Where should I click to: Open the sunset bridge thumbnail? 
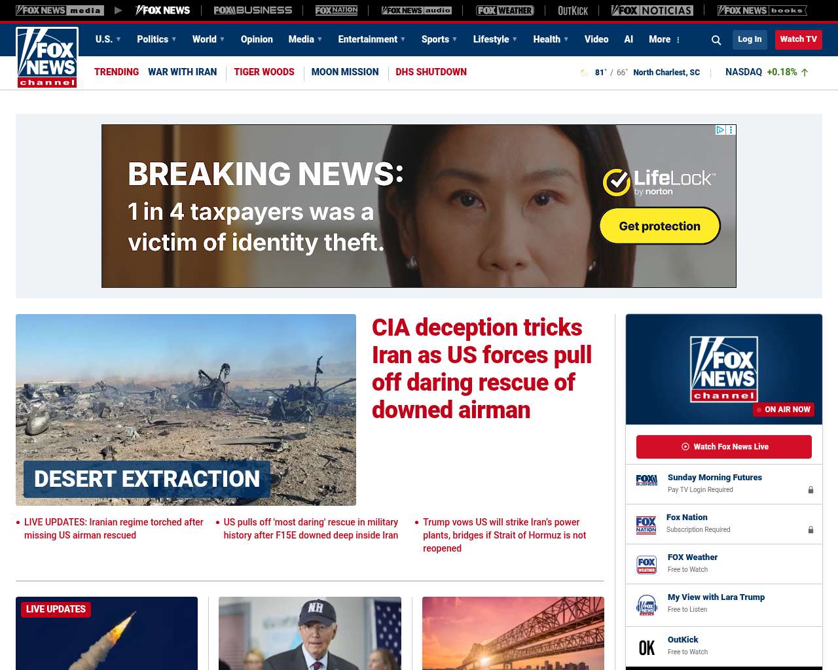pos(513,633)
